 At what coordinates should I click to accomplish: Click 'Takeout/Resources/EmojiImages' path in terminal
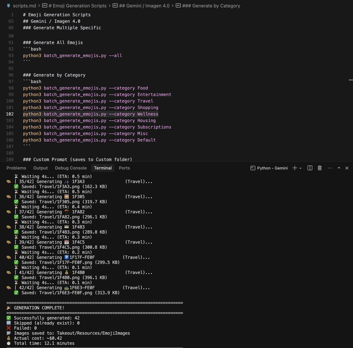point(93,333)
